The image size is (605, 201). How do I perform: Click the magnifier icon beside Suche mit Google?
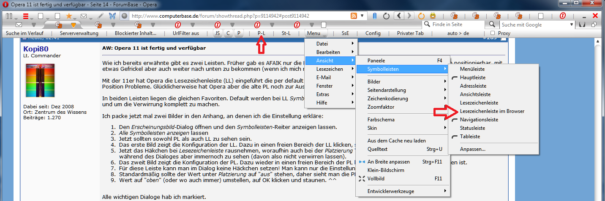coord(493,24)
